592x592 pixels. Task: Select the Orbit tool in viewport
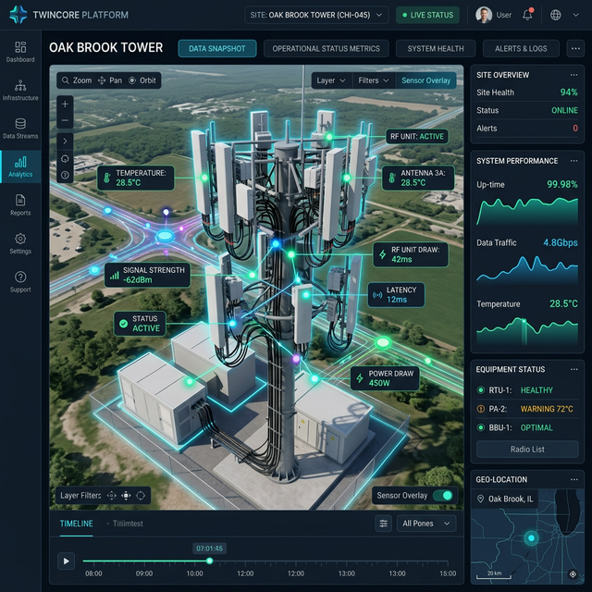coord(142,80)
